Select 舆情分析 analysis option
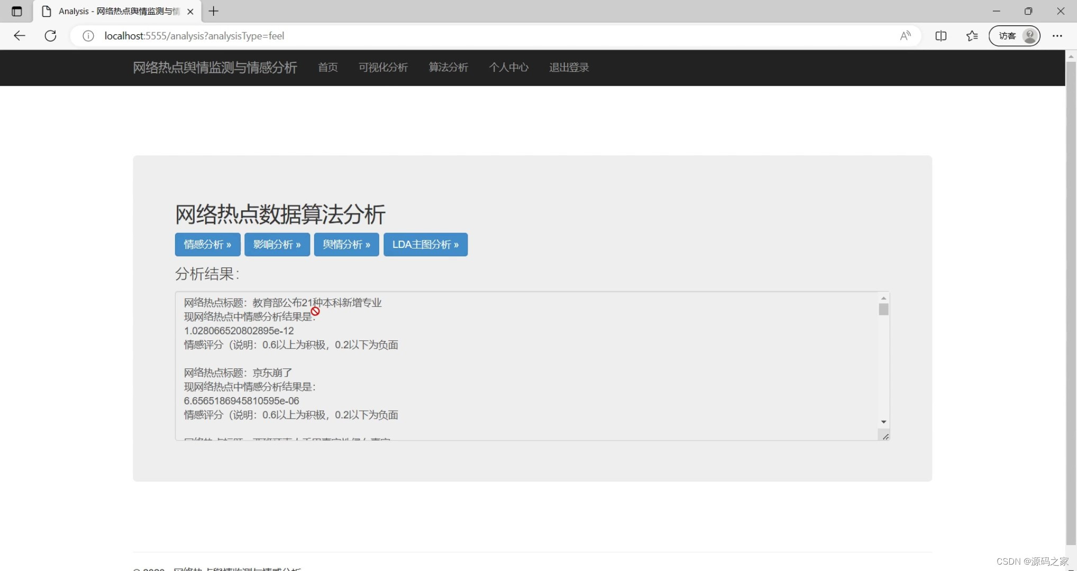The width and height of the screenshot is (1077, 571). [x=346, y=244]
